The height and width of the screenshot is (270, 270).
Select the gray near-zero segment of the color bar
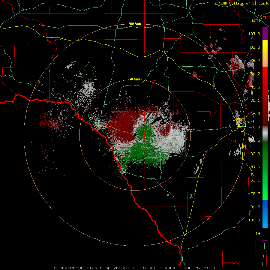pos(265,133)
